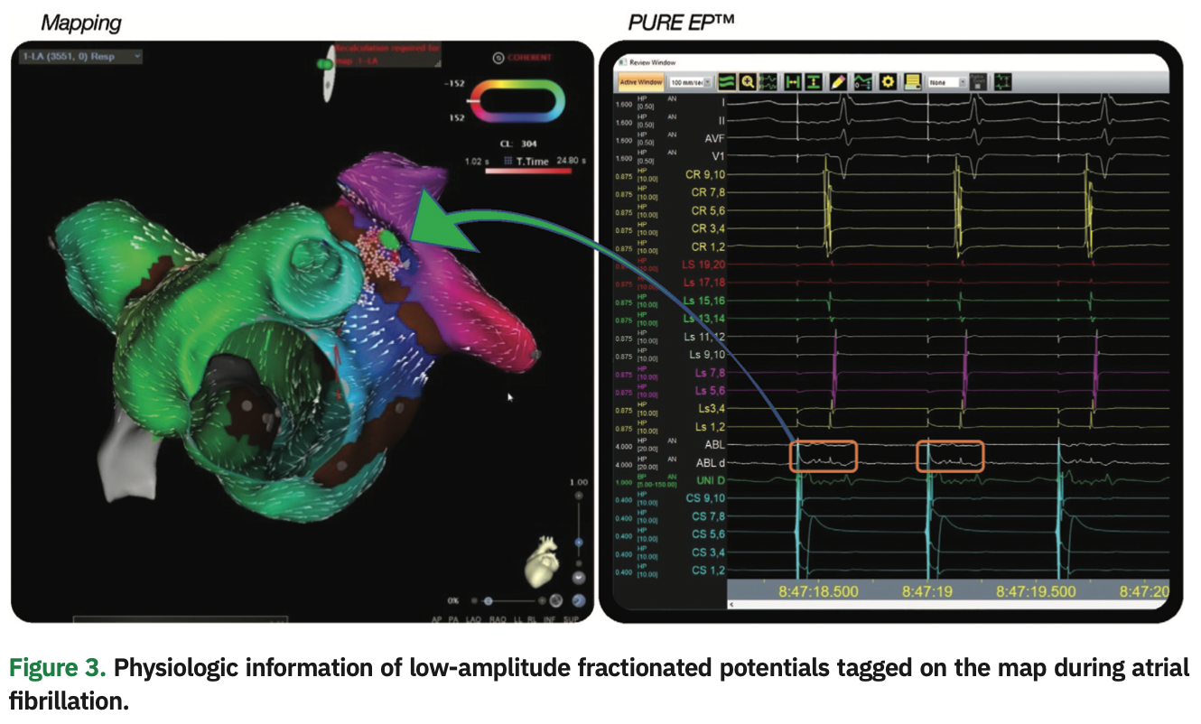Toggle the blue view button in map corner

[579, 600]
